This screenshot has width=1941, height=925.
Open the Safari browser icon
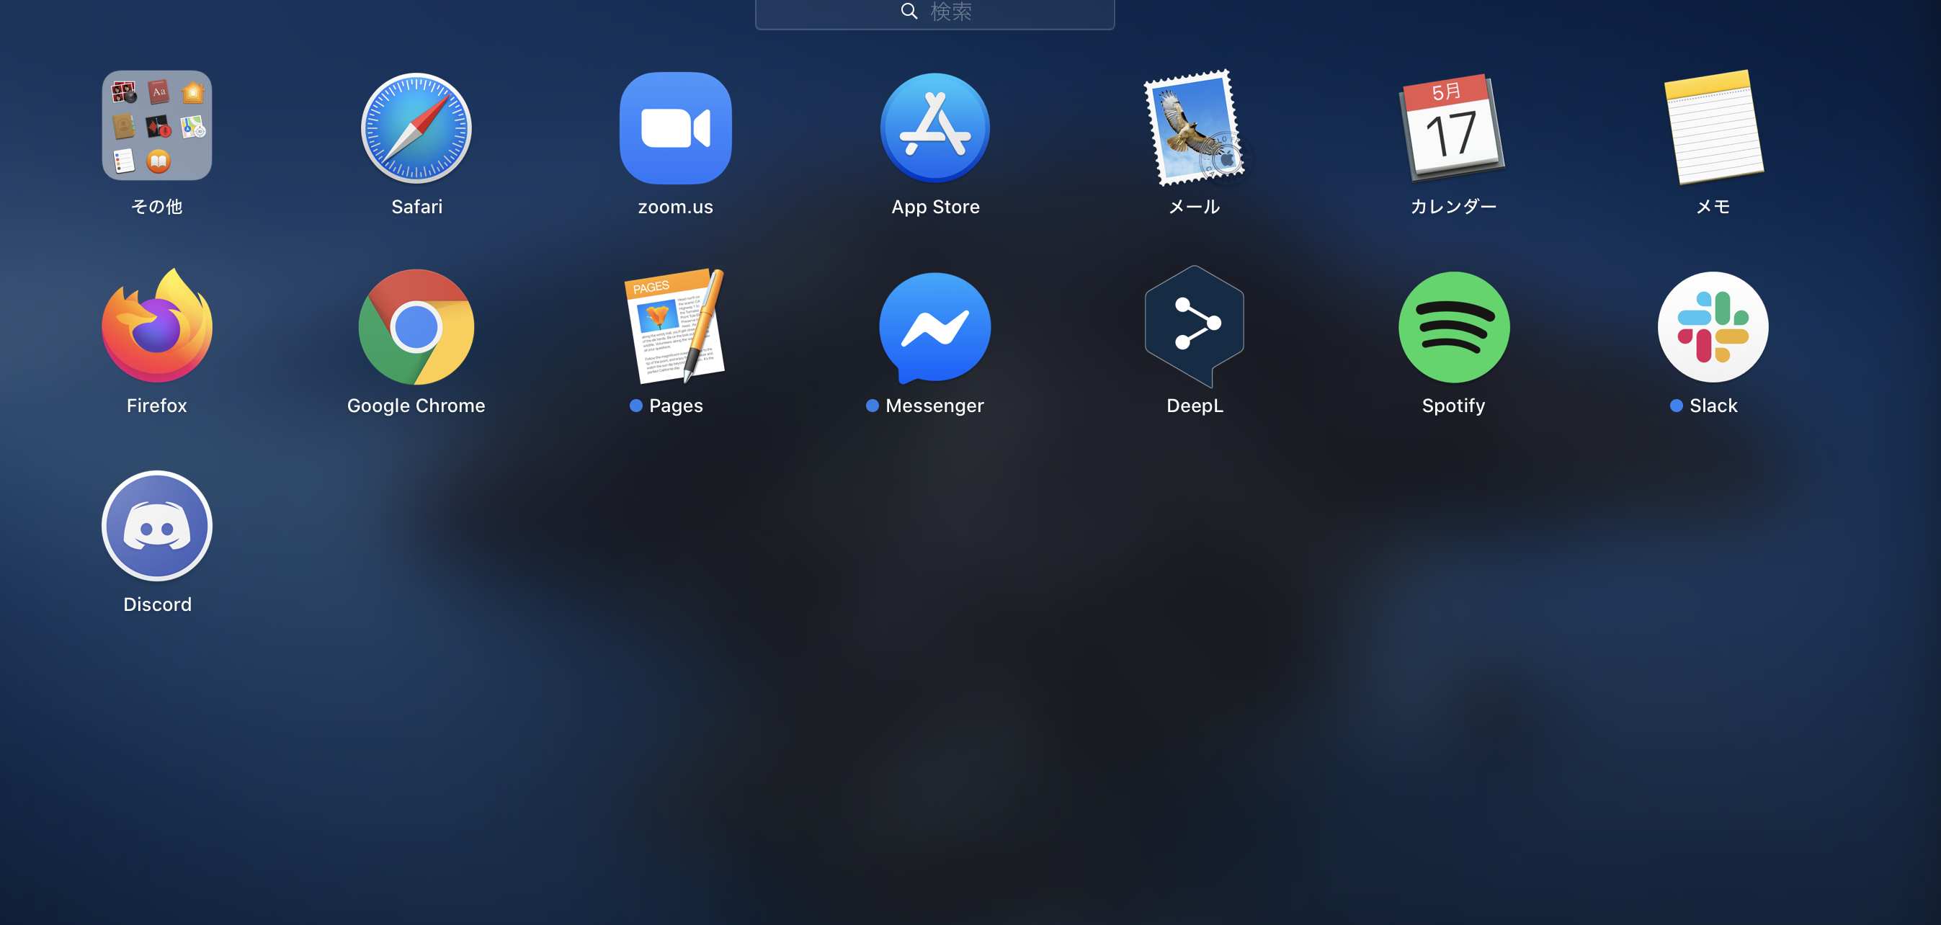[x=416, y=128]
